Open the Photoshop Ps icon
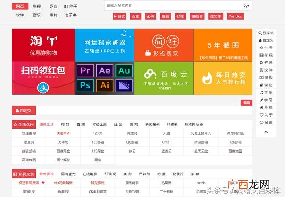Screen dimensions: 285x197 (x=85, y=85)
